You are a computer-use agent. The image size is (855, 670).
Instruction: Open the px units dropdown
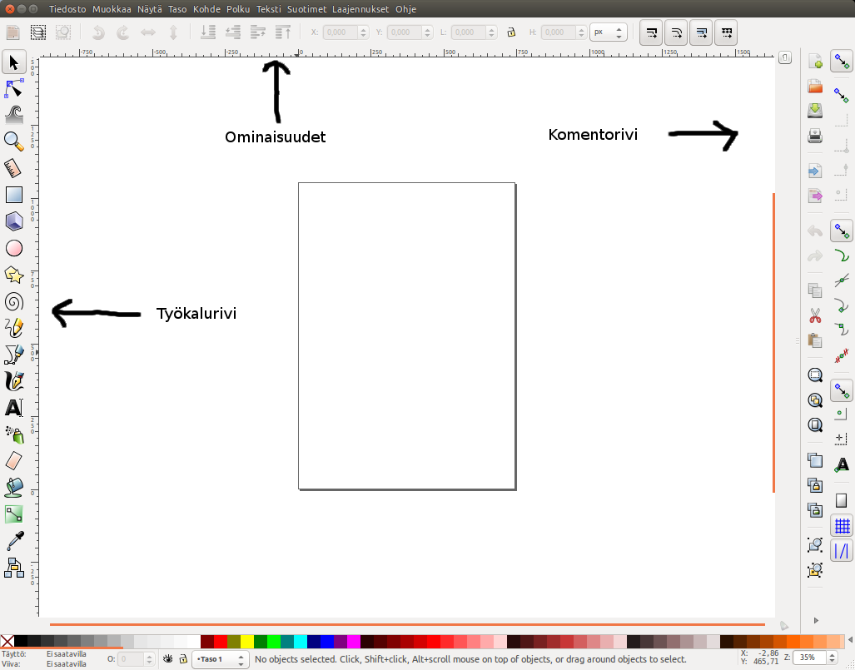tap(608, 32)
